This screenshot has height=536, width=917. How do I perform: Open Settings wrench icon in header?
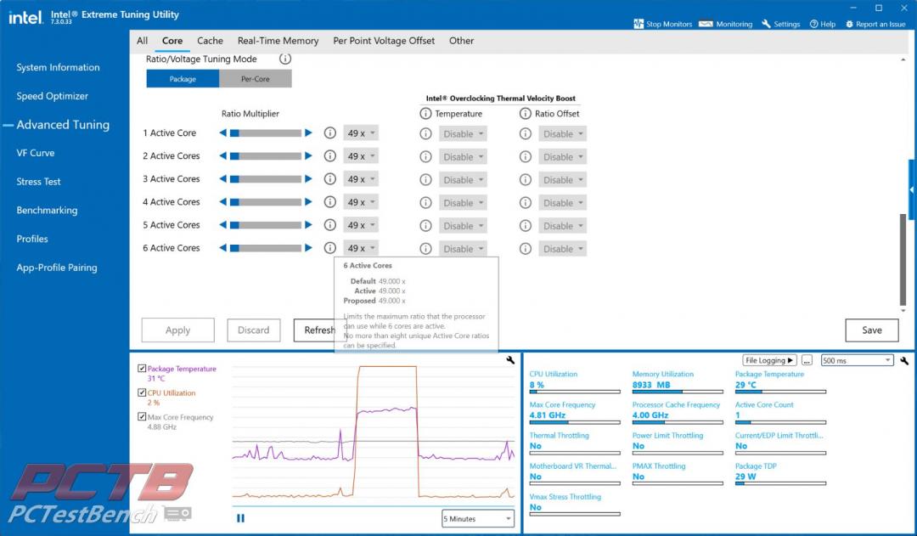pyautogui.click(x=766, y=24)
